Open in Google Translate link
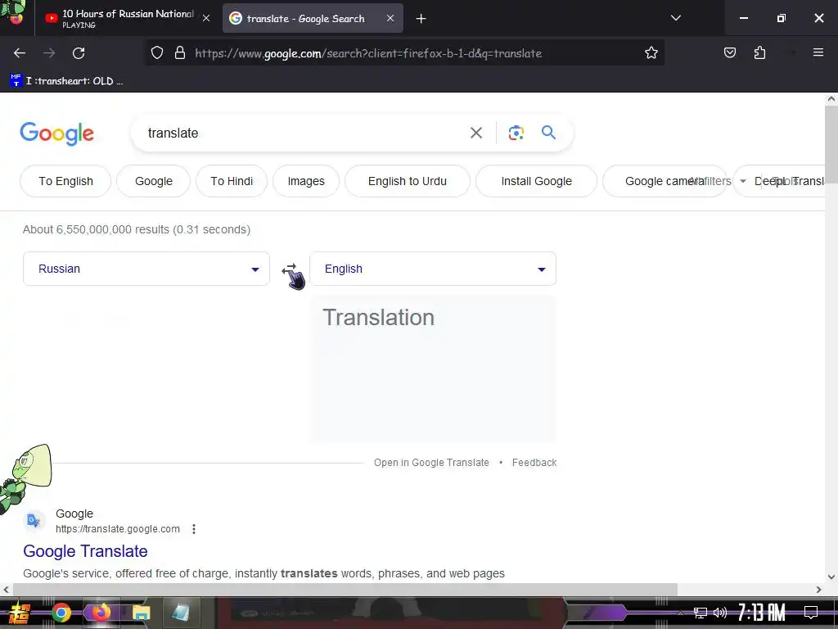This screenshot has height=629, width=838. point(431,463)
